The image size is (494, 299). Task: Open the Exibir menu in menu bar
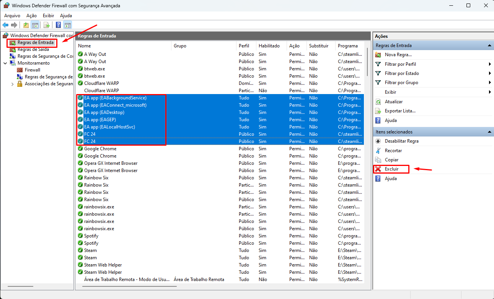pos(49,16)
